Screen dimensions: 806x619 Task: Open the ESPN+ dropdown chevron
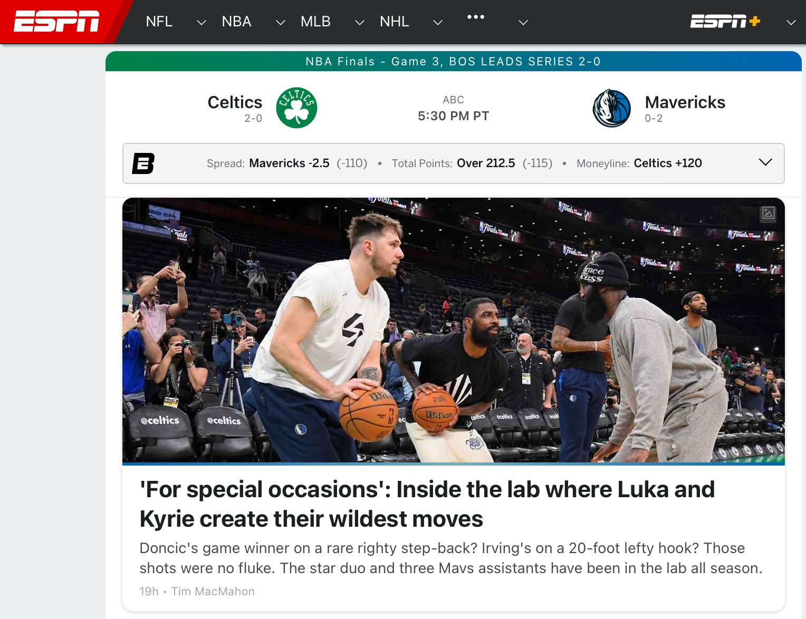click(791, 23)
